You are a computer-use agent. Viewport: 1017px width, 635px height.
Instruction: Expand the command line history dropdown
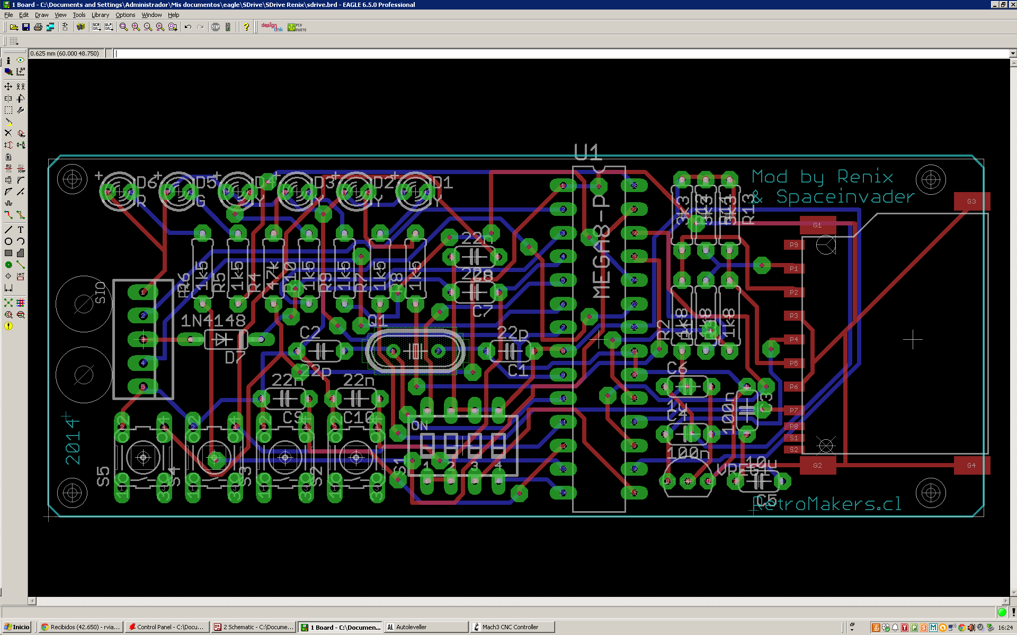pos(1012,53)
